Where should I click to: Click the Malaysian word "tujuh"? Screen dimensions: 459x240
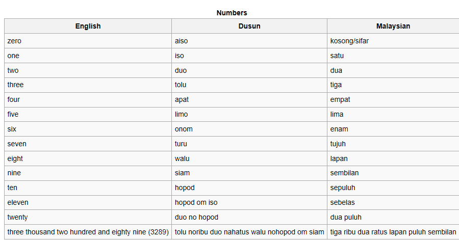(x=339, y=144)
